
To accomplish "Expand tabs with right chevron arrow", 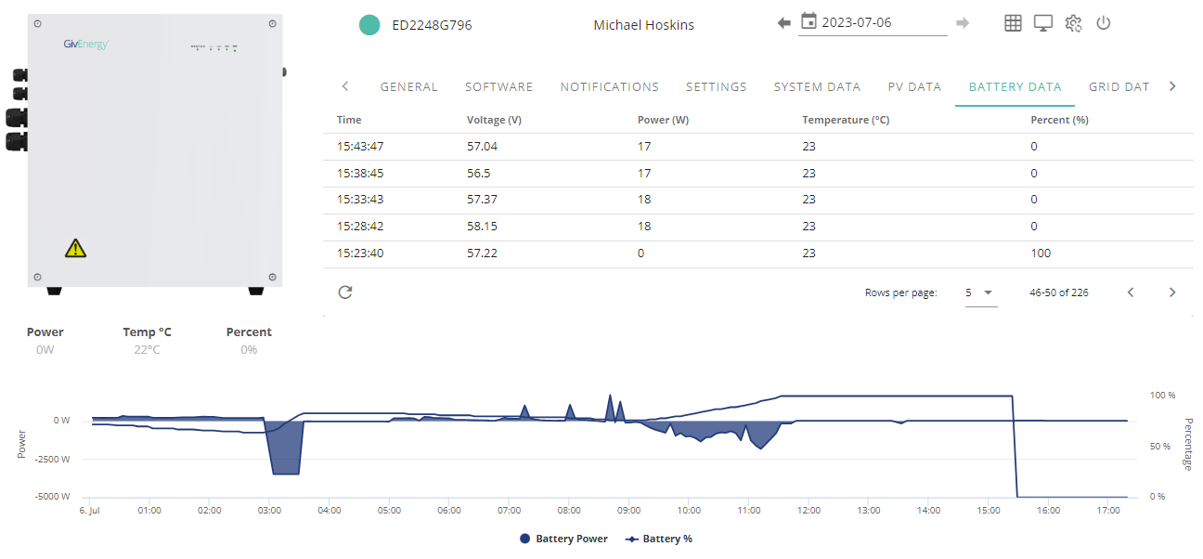I will tap(1172, 86).
